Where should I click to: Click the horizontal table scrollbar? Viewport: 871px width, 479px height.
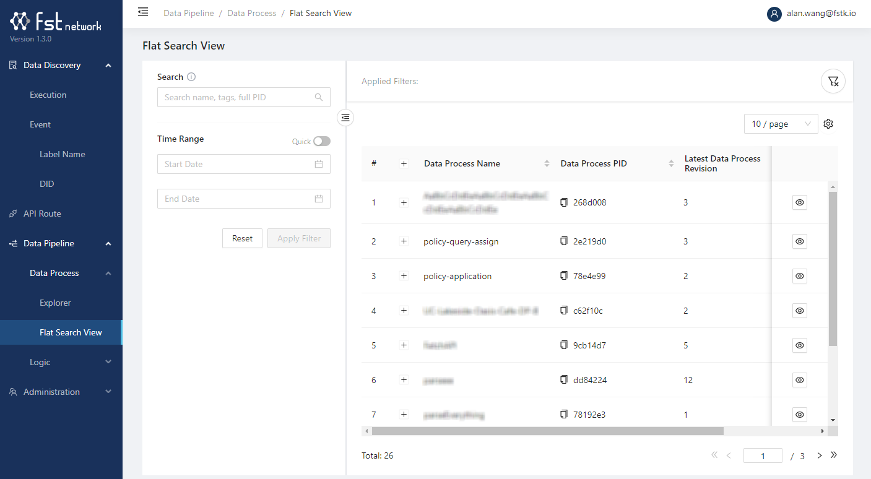click(547, 431)
